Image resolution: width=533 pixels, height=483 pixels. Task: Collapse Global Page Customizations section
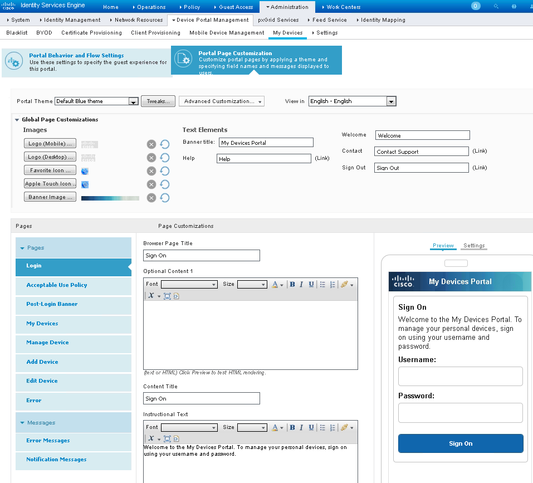17,120
